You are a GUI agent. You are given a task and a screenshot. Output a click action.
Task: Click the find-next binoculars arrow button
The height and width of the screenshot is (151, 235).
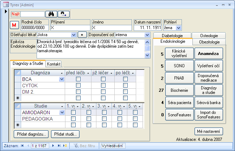pos(64,14)
